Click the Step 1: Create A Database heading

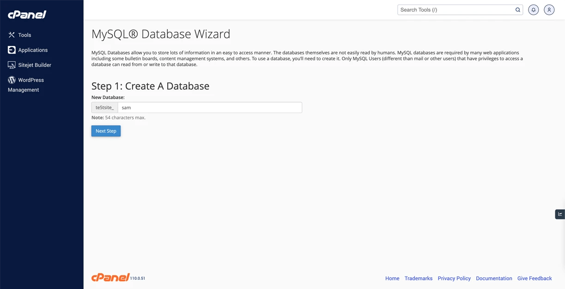(150, 86)
